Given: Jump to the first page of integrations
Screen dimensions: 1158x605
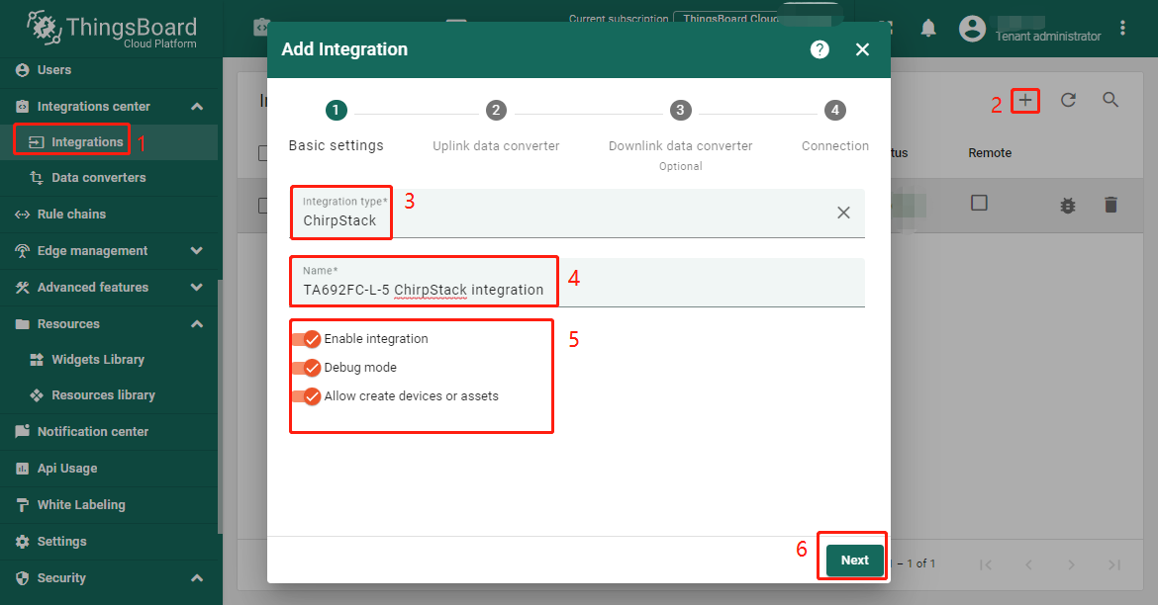Looking at the screenshot, I should click(x=986, y=564).
